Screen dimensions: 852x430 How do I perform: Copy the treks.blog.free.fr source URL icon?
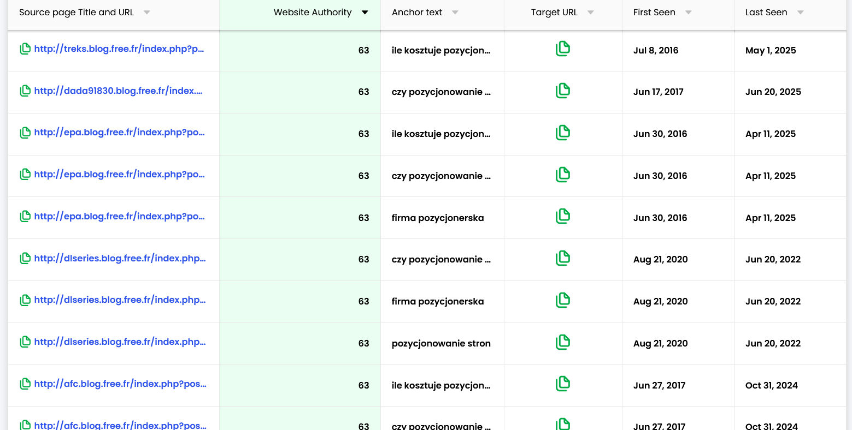click(25, 49)
